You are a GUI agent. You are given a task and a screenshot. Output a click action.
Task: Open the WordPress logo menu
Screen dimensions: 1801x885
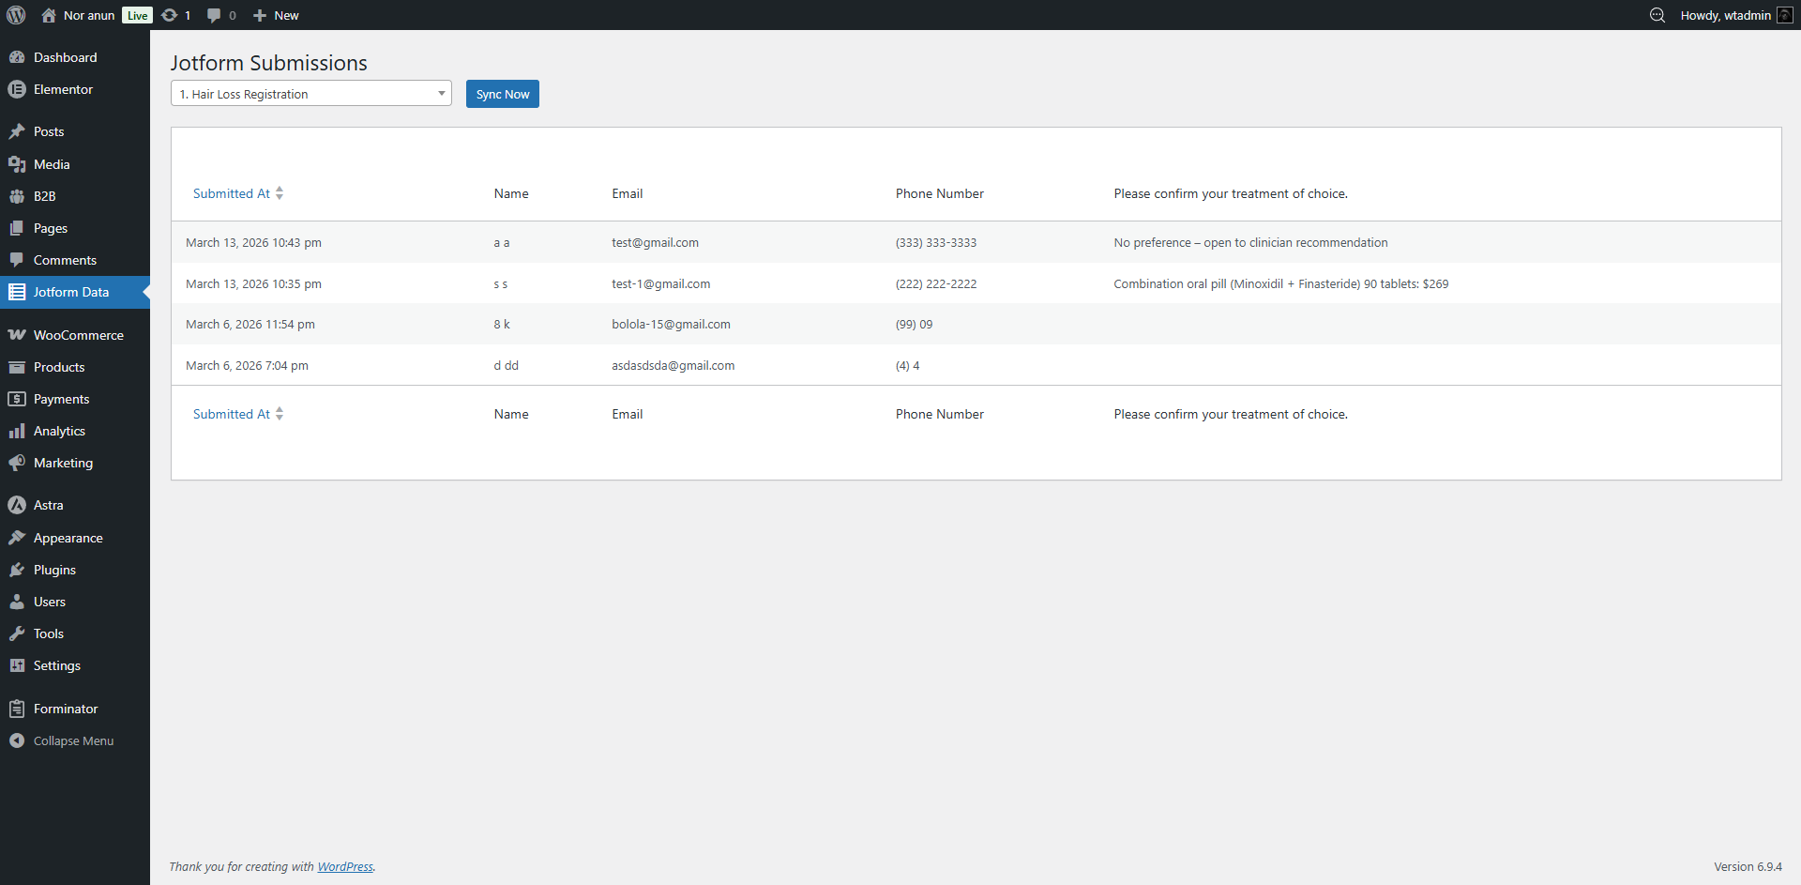pyautogui.click(x=16, y=15)
